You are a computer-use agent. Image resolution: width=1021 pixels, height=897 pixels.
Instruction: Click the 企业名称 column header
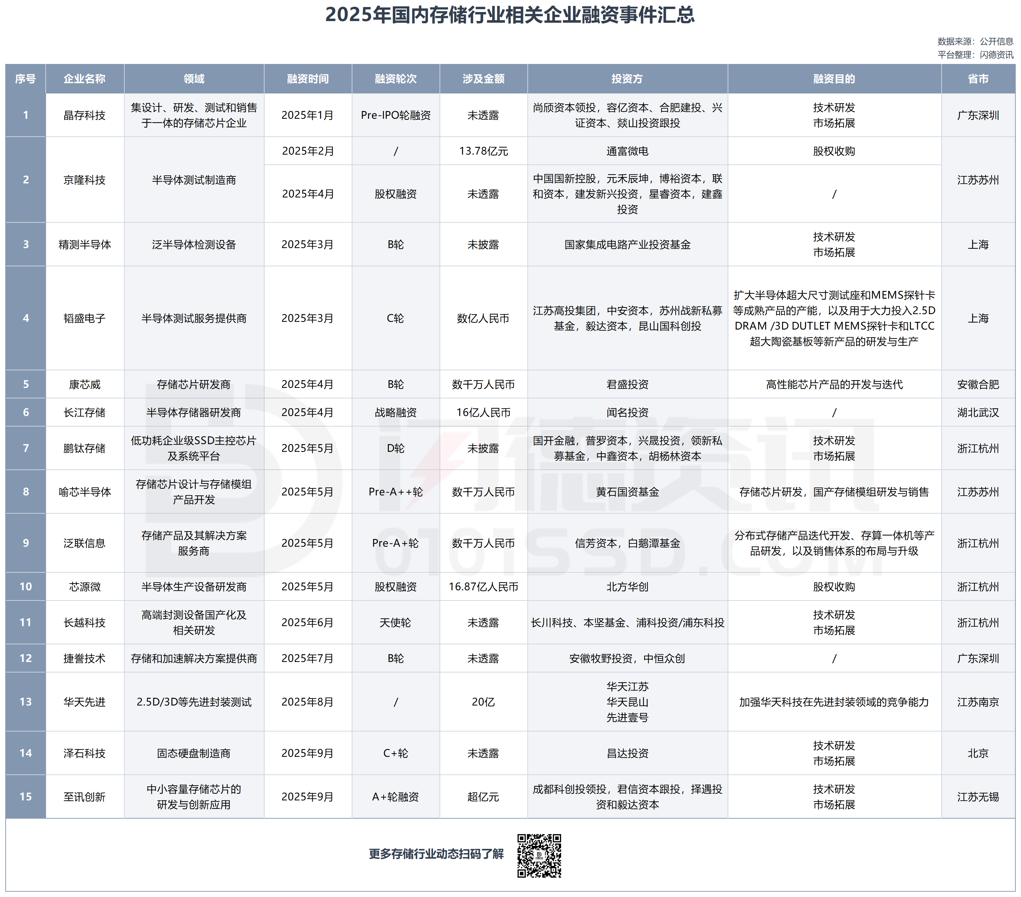point(84,79)
